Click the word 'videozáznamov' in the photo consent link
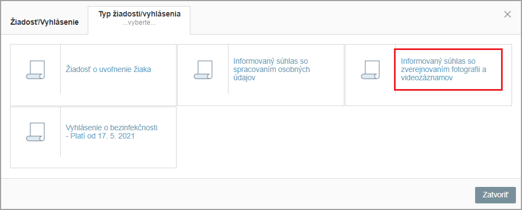Image resolution: width=522 pixels, height=210 pixels. point(423,78)
